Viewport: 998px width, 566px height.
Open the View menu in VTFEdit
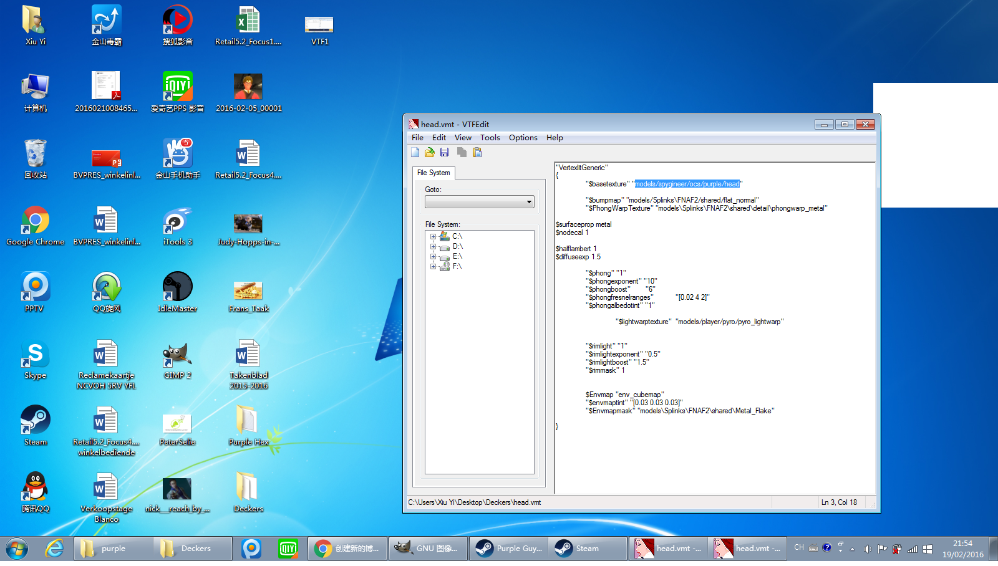(x=463, y=138)
